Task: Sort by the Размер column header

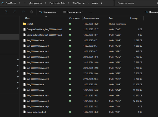Action: point(134,18)
